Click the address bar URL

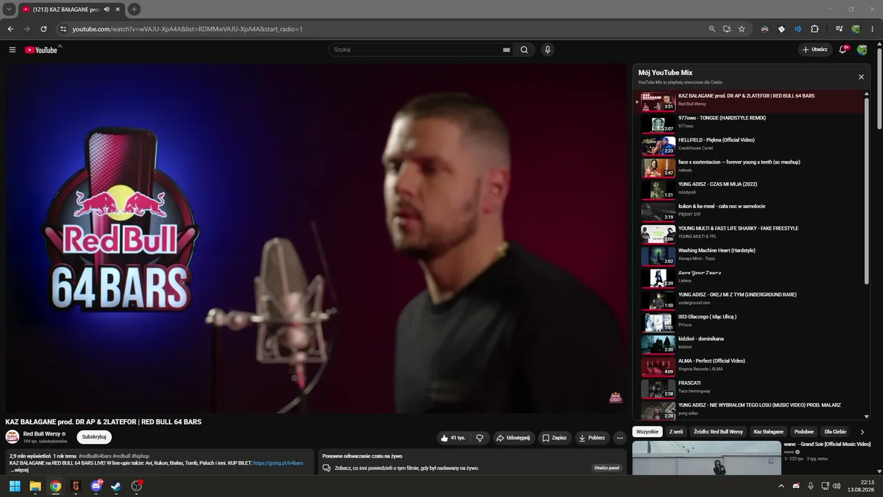[188, 29]
